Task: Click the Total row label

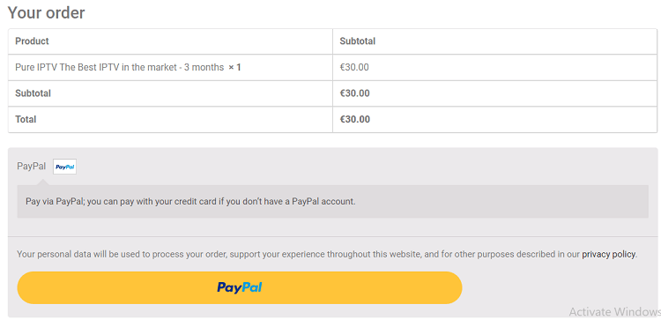Action: click(26, 119)
